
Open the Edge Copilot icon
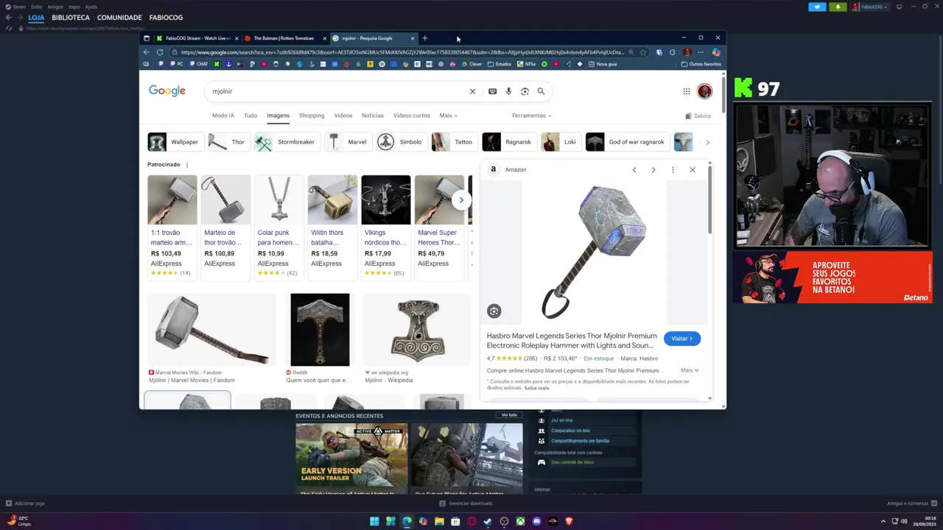pyautogui.click(x=716, y=52)
